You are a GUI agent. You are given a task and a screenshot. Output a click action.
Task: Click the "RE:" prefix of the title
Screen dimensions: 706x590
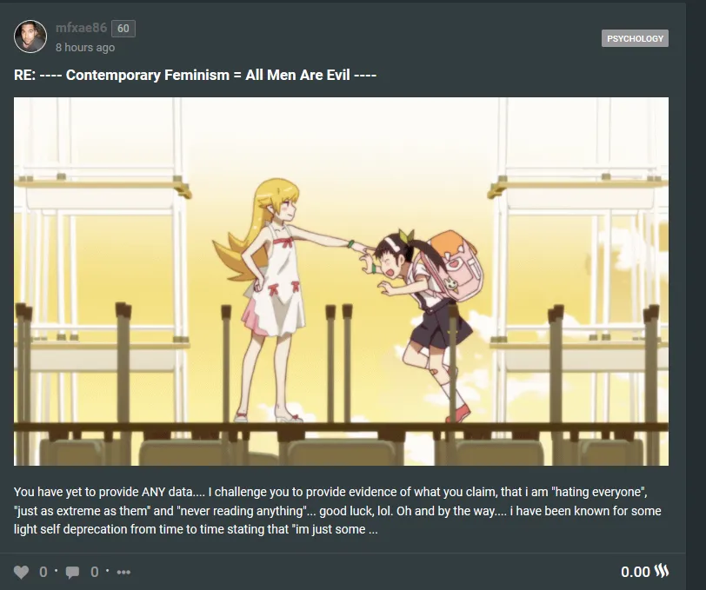coord(24,75)
